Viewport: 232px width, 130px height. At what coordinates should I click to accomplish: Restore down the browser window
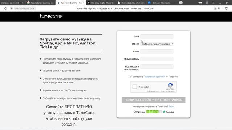click(227, 3)
